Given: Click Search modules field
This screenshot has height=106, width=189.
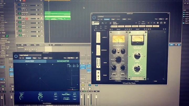Looking at the screenshot, I should point(102,30).
